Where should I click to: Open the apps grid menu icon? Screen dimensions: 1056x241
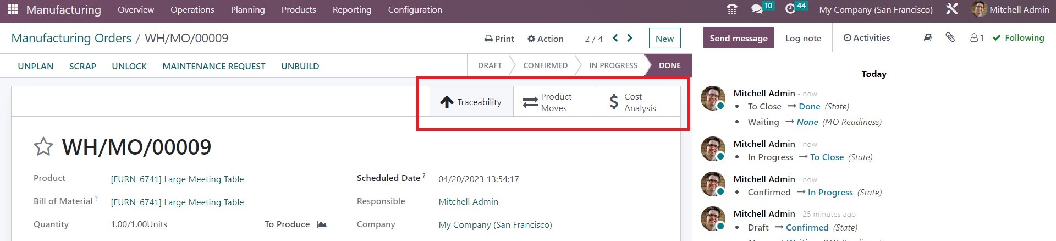[13, 9]
